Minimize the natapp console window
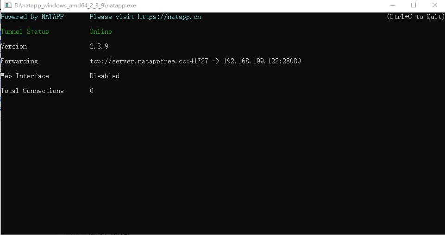This screenshot has height=235, width=445. (393, 6)
